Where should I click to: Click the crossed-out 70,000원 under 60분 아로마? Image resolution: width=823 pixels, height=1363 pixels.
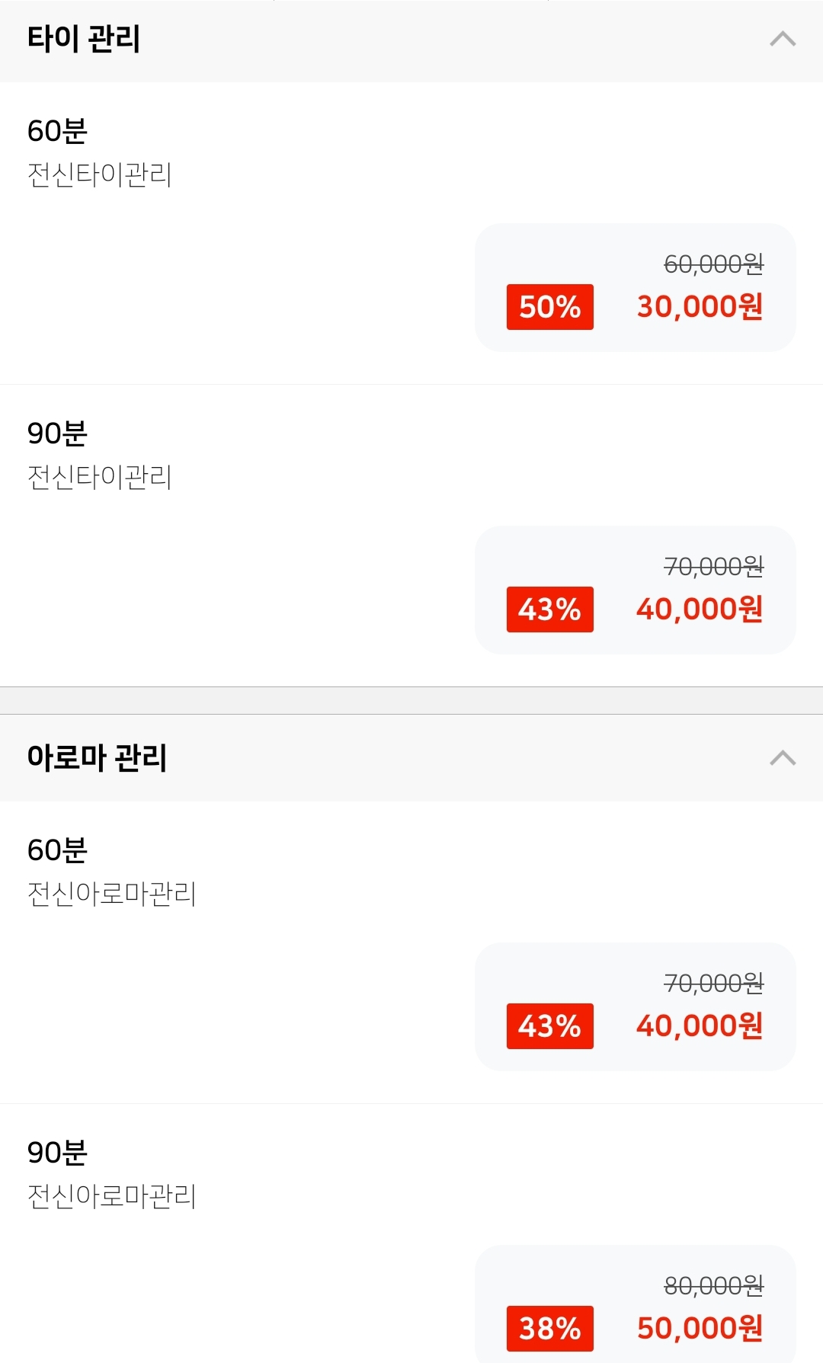pos(713,984)
